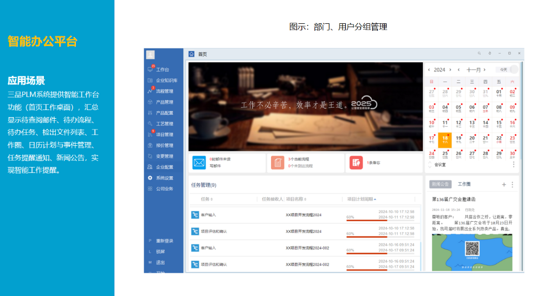The image size is (542, 296).
Task: Select calendar date 19
Action: pyautogui.click(x=459, y=140)
